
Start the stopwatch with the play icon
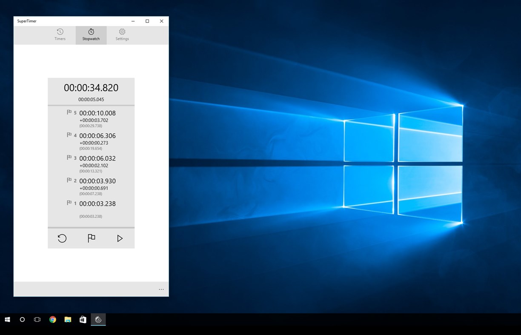(x=120, y=238)
